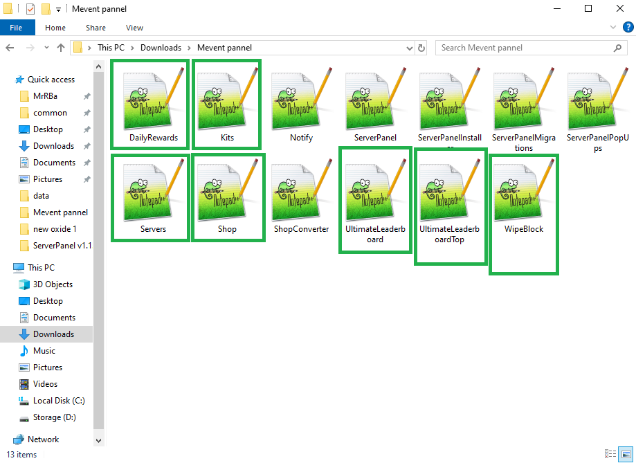This screenshot has width=636, height=463.
Task: Go up one folder level
Action: 61,48
